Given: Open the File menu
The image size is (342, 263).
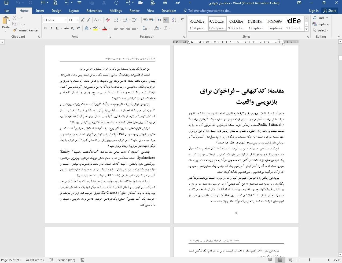Looking at the screenshot, I should pos(7,11).
